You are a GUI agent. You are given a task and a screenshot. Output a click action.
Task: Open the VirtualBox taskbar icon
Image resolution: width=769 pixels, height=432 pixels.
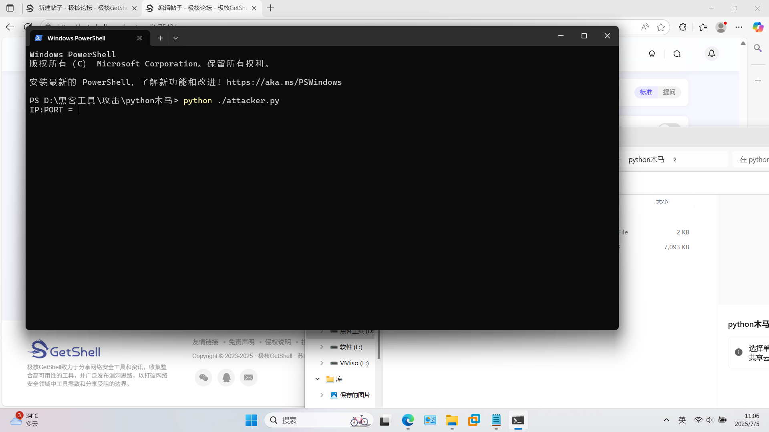pyautogui.click(x=474, y=420)
